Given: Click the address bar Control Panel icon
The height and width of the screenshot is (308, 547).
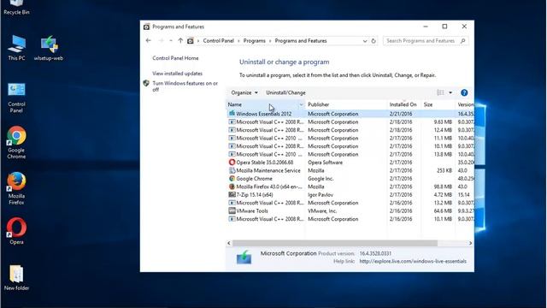Looking at the screenshot, I should pyautogui.click(x=190, y=41).
